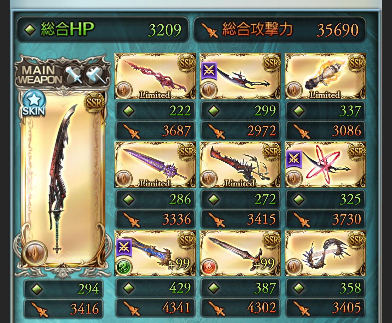This screenshot has width=392, height=323.
Task: Click the green wind element icon on blue sword
Action: [x=124, y=266]
